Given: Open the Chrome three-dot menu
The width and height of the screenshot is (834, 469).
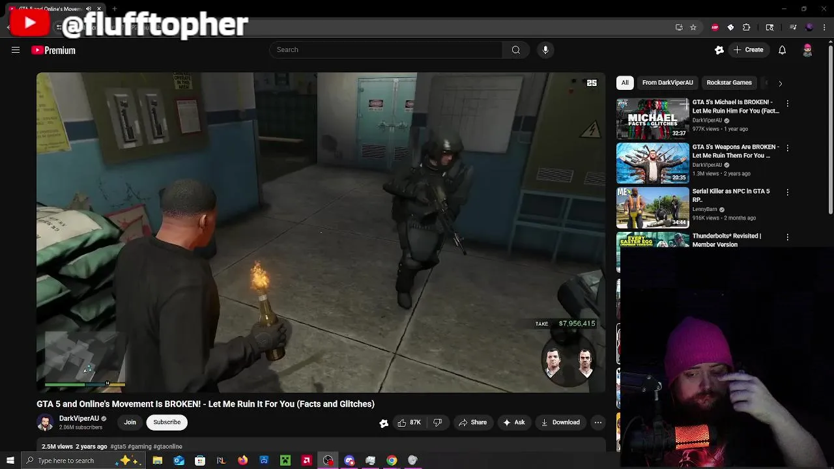Looking at the screenshot, I should (x=825, y=27).
